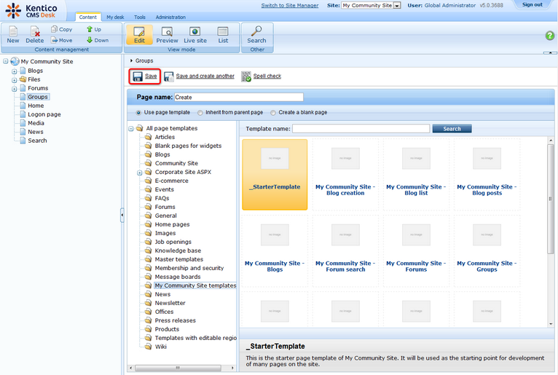Click the template list vertical scrollbar
Screen dimensions: 558x375
click(551, 199)
